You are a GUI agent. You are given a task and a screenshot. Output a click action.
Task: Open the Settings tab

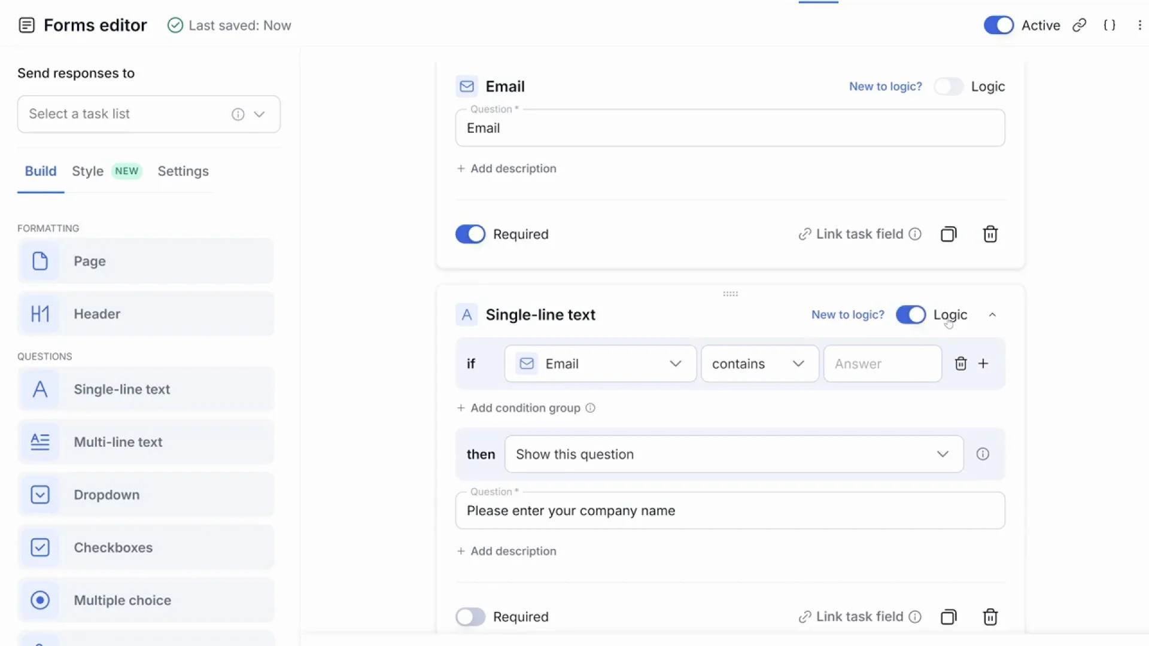(x=183, y=172)
